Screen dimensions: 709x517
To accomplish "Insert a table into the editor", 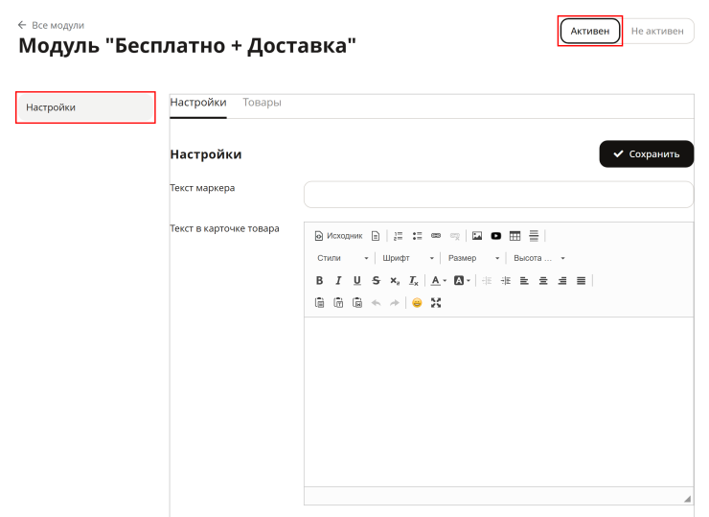I will tap(515, 236).
